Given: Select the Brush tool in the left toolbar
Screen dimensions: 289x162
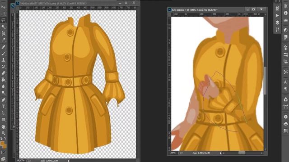Looking at the screenshot, I should (3, 54).
